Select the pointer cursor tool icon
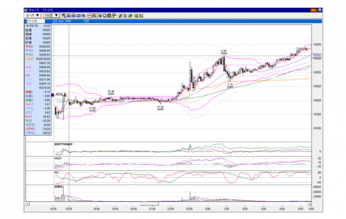Screen dimensions: 346x219 pyautogui.click(x=125, y=16)
